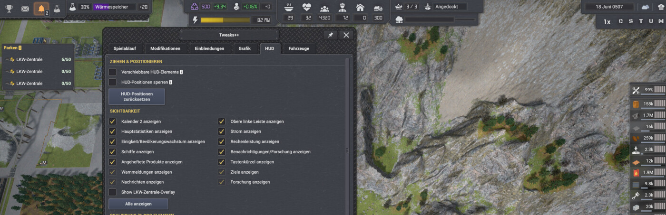The width and height of the screenshot is (666, 215).
Task: Pin the Tweaks++ window
Action: (x=330, y=35)
